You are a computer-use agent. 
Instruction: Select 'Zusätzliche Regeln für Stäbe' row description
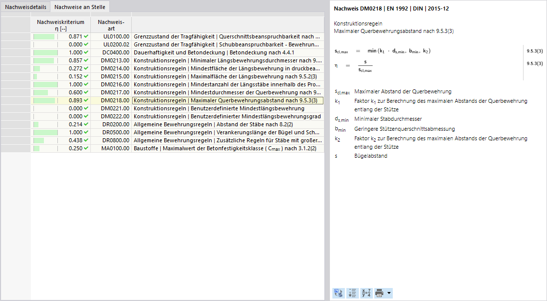228,141
